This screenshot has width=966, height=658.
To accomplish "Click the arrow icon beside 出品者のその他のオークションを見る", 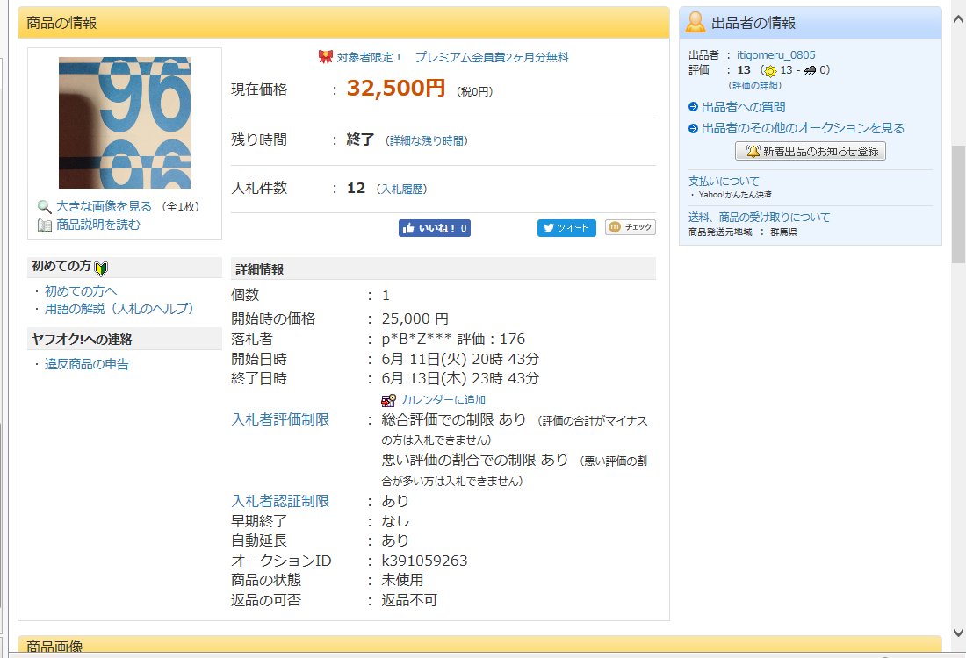I will click(693, 129).
